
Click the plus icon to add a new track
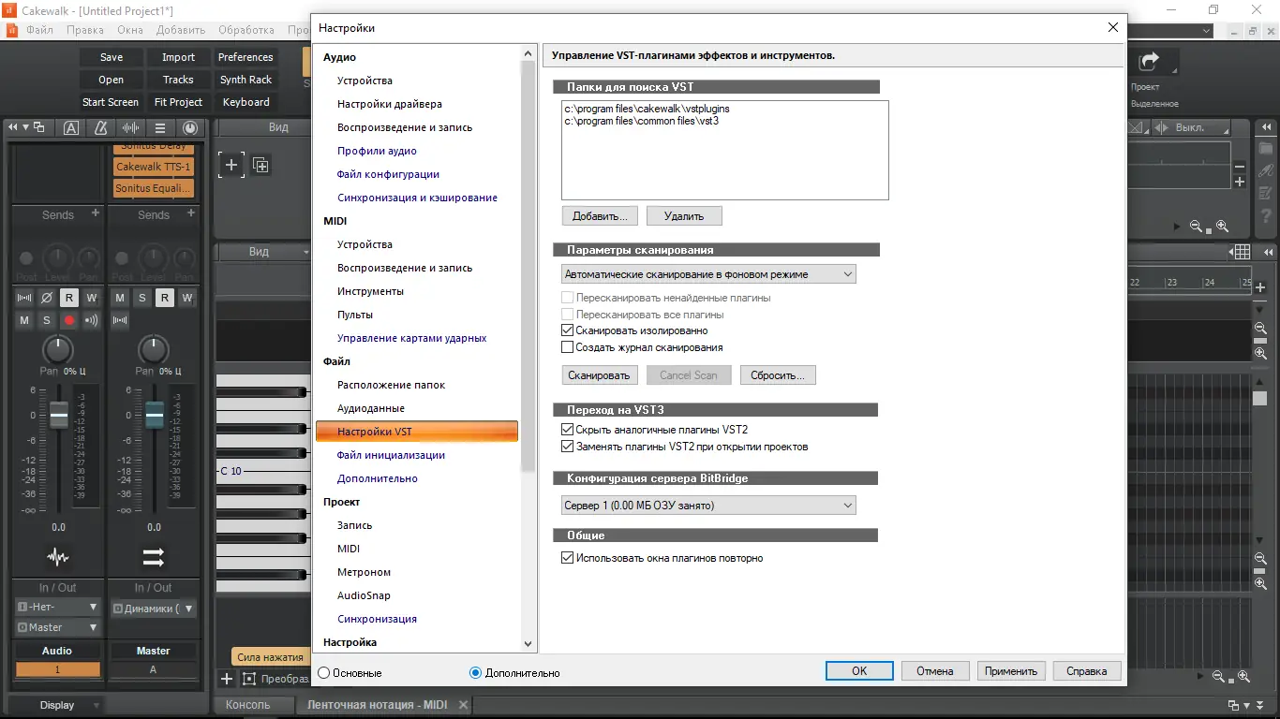point(230,165)
